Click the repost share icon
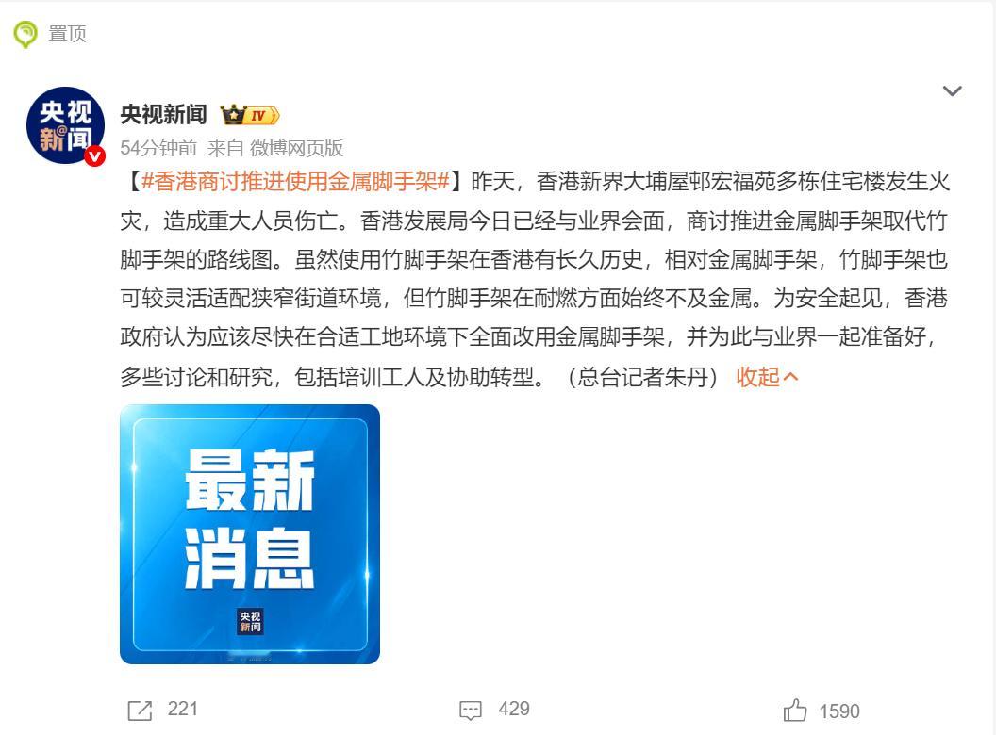This screenshot has height=735, width=996. point(140,710)
